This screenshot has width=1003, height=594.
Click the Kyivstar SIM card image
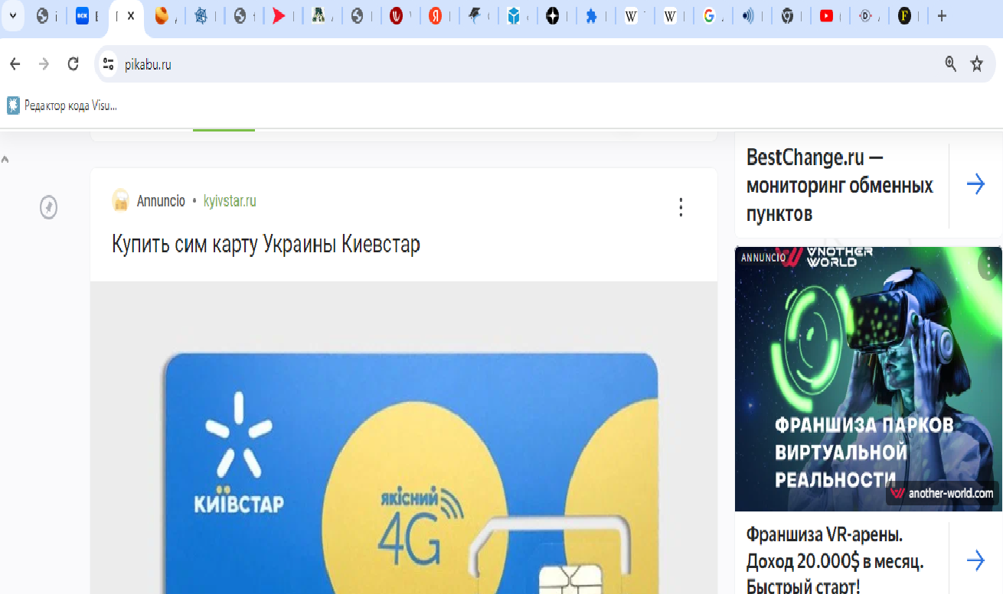click(403, 437)
